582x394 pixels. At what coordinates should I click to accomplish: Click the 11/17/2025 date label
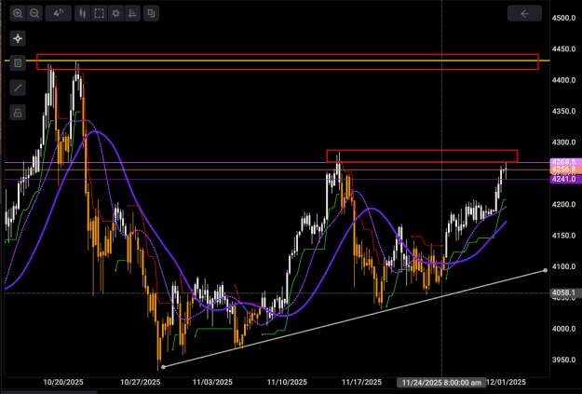361,382
